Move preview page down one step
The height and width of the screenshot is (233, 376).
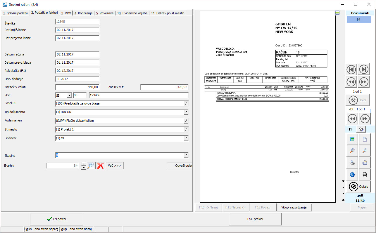point(343,193)
